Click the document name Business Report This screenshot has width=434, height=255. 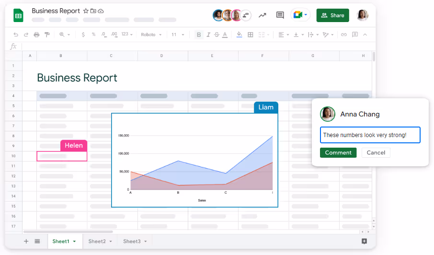pos(56,11)
